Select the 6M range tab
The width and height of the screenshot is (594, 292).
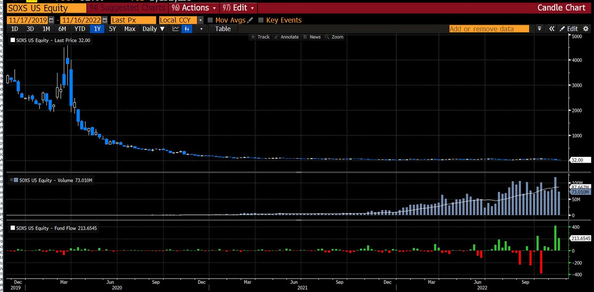pos(62,29)
